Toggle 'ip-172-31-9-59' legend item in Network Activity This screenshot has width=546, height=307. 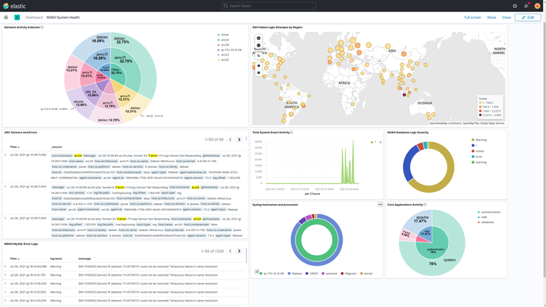(x=230, y=50)
